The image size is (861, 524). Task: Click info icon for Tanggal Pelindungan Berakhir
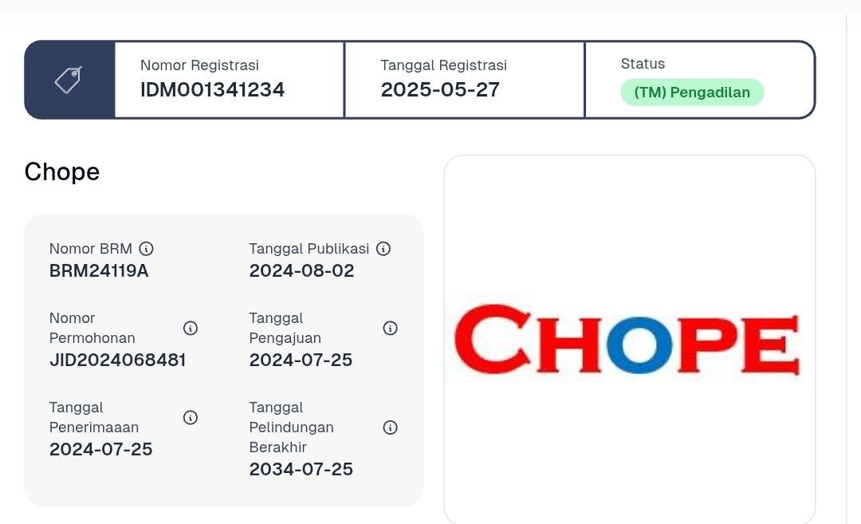(x=391, y=427)
